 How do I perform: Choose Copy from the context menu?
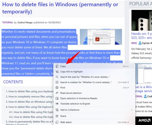94,66
